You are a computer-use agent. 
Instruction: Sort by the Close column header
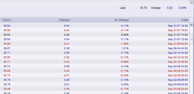point(6,20)
